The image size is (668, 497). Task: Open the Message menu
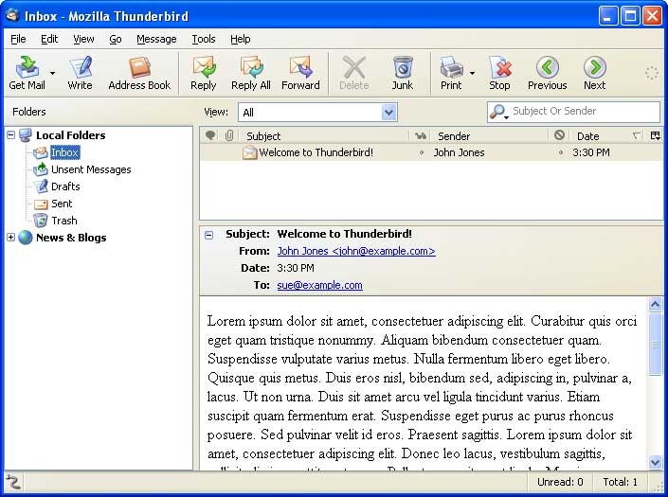[x=156, y=39]
